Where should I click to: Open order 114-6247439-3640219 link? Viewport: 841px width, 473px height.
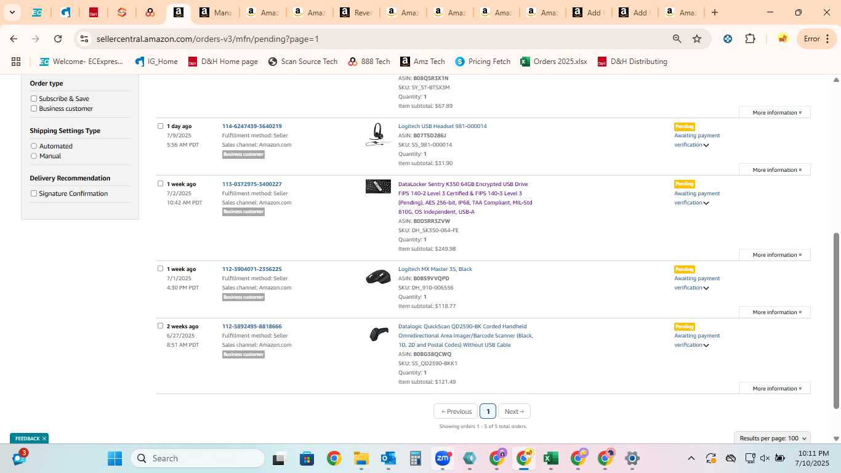pos(252,126)
